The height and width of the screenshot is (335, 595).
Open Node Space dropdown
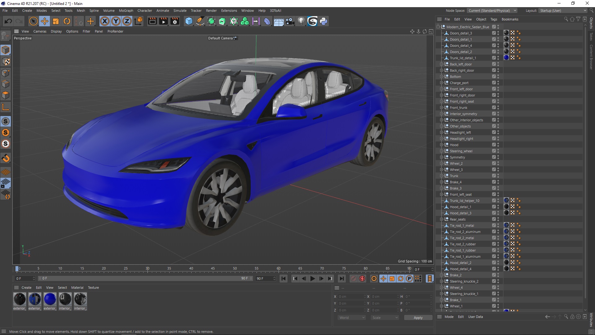(492, 11)
